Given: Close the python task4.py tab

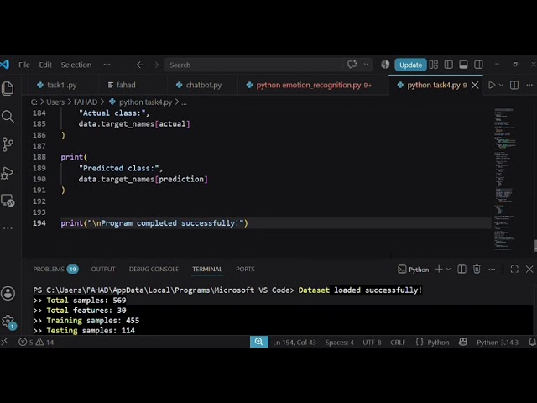Looking at the screenshot, I should pos(475,85).
